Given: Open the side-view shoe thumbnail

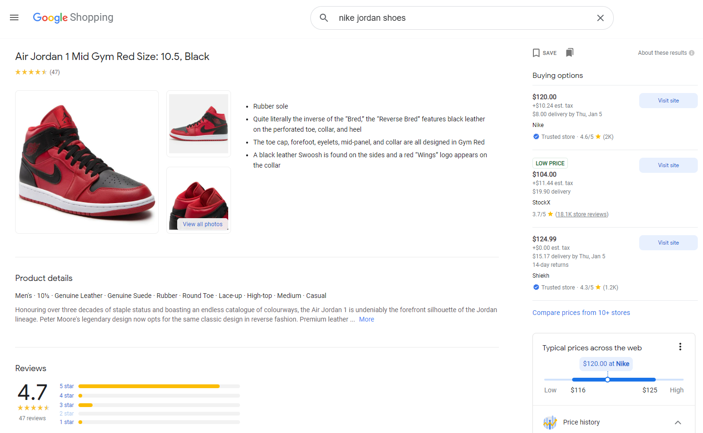Looking at the screenshot, I should click(x=198, y=124).
